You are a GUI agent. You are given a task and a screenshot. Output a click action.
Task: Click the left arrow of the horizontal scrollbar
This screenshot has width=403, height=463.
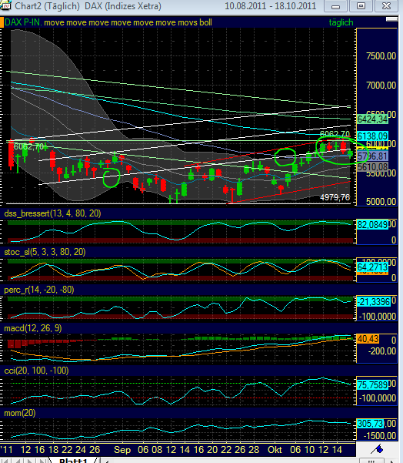tap(107, 461)
